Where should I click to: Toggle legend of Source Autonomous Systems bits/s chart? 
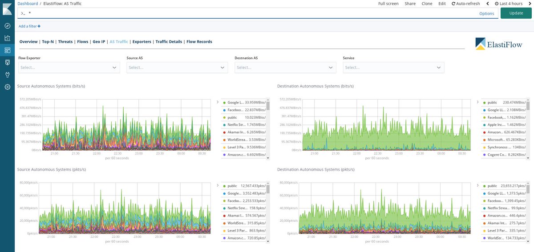(x=218, y=102)
